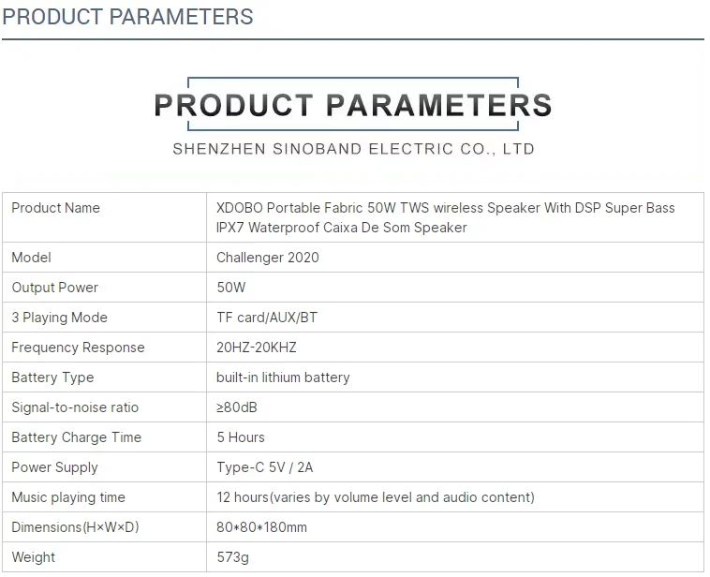Click the "5 Hours" battery charge time value
The image size is (710, 577).
pyautogui.click(x=241, y=437)
